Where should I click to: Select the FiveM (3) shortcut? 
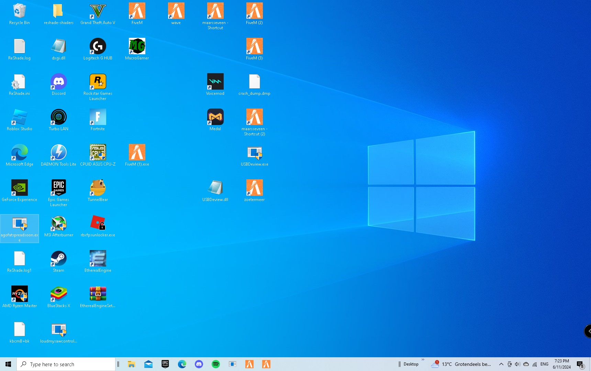pyautogui.click(x=255, y=49)
